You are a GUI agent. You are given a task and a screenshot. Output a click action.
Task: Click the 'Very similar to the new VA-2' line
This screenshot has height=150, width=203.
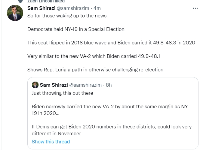(x=94, y=56)
